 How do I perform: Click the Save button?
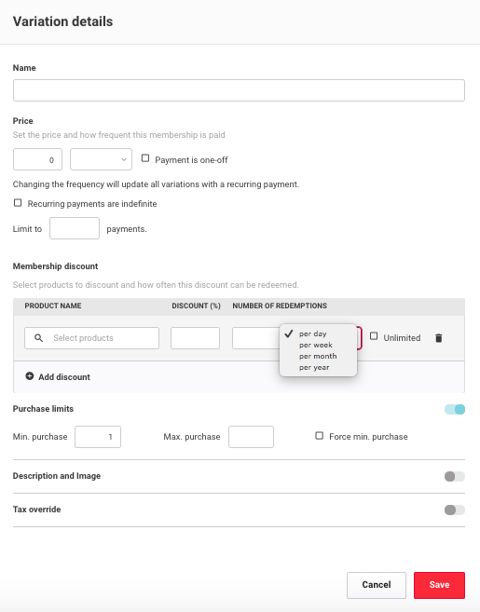pyautogui.click(x=439, y=585)
